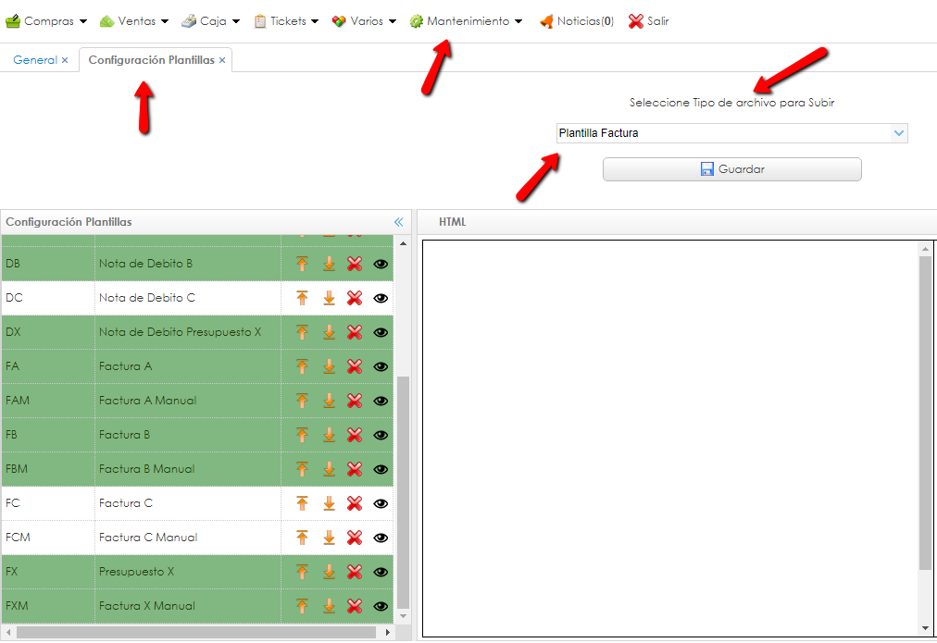Click the template list vertical scrollbar
937x643 pixels.
pyautogui.click(x=402, y=490)
